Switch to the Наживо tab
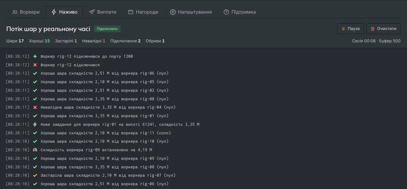Viewport: 407px width, 189px height. [x=64, y=12]
